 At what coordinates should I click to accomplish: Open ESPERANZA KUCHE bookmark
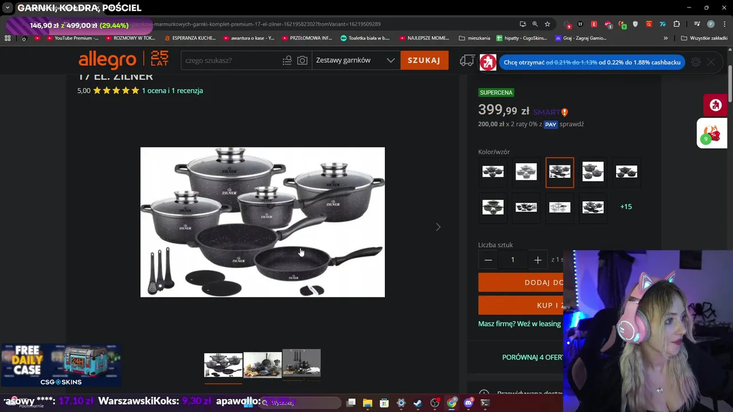(x=190, y=38)
